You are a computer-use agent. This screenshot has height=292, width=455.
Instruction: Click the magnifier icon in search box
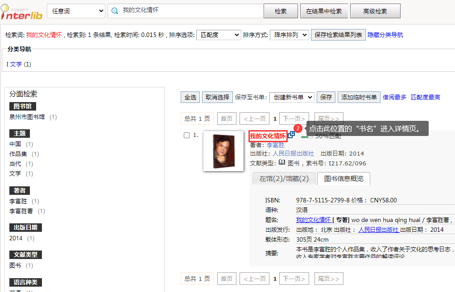point(115,11)
